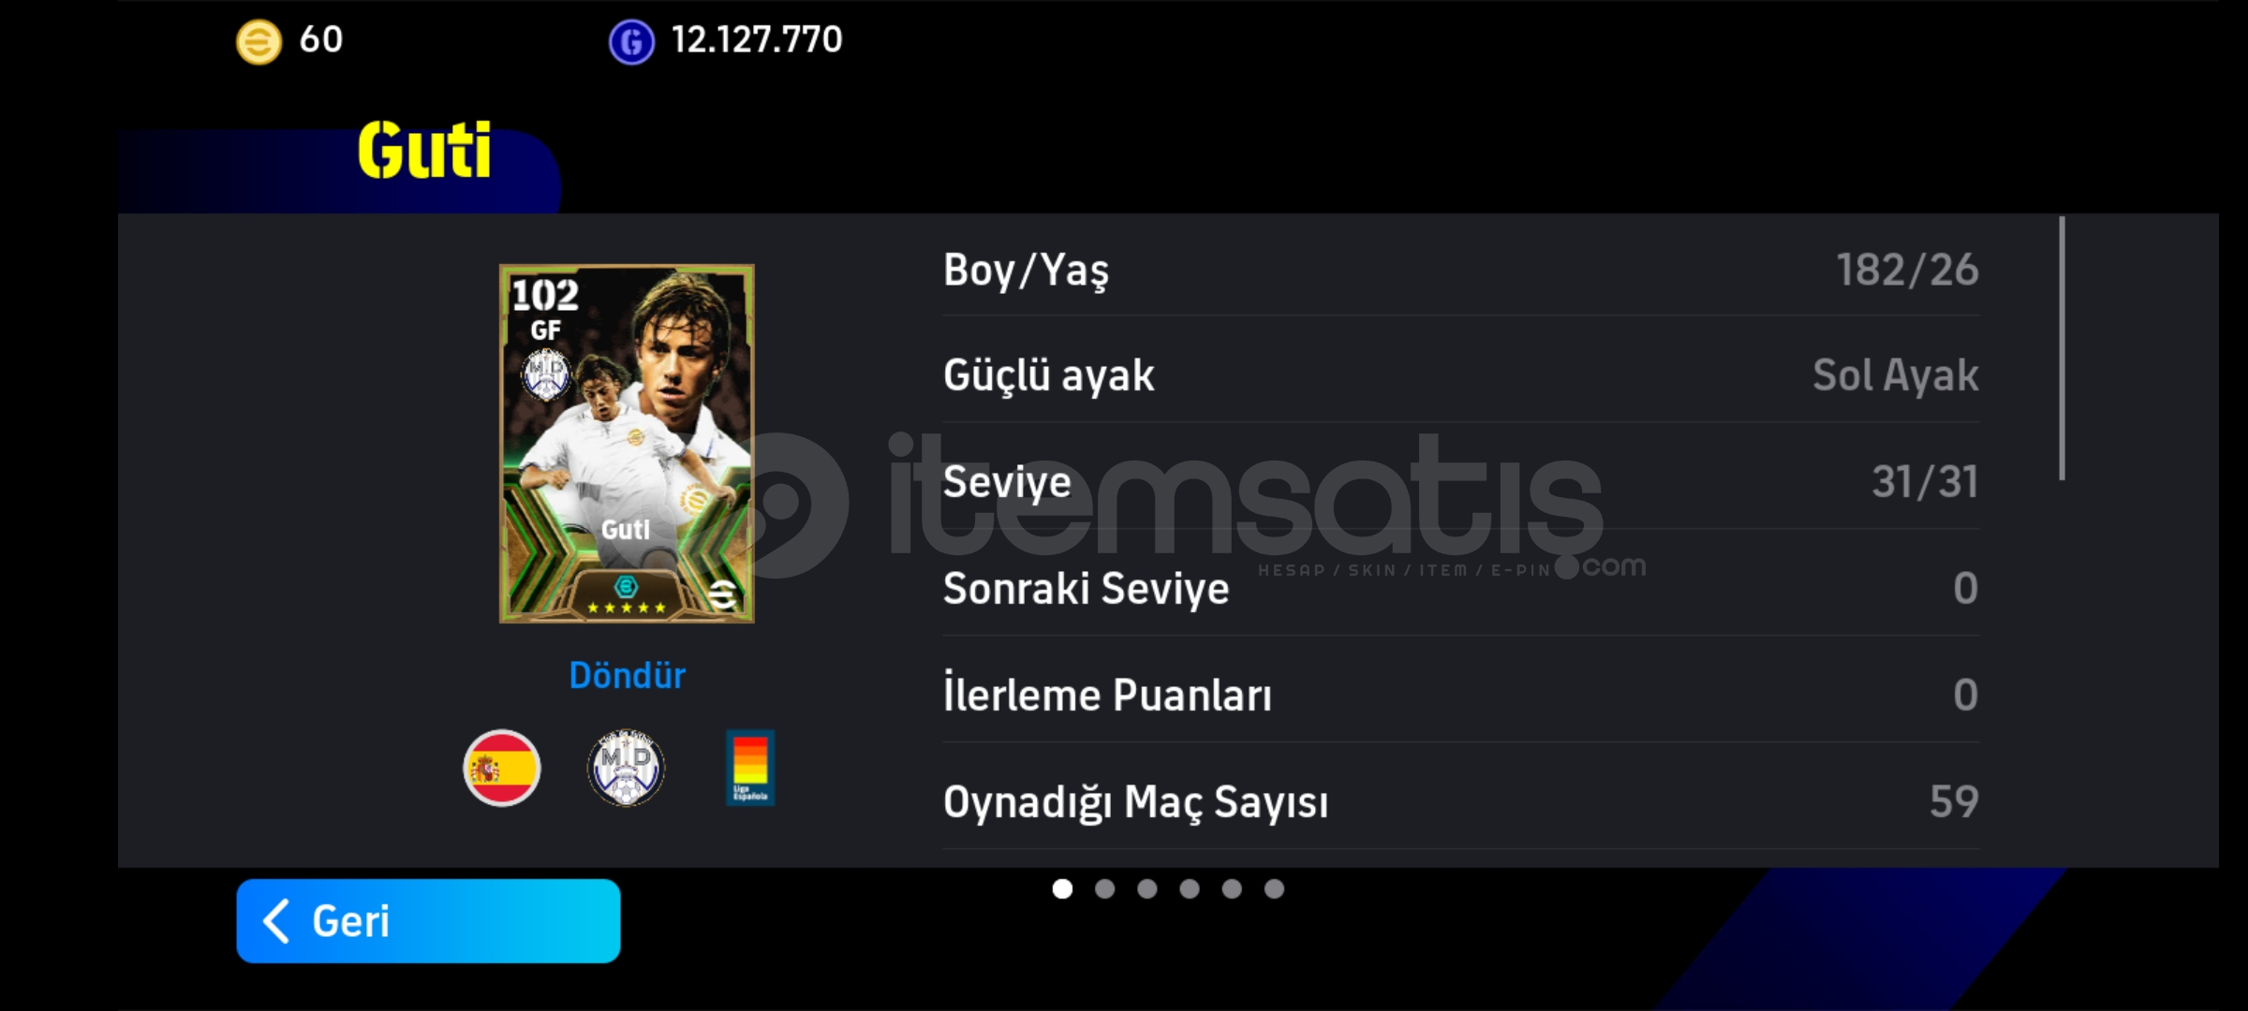The height and width of the screenshot is (1011, 2248).
Task: Tap the gold eFootball coin icon
Action: click(259, 42)
